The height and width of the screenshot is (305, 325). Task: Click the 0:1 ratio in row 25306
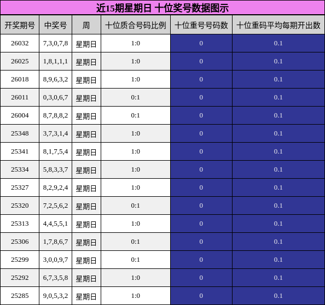(x=136, y=242)
